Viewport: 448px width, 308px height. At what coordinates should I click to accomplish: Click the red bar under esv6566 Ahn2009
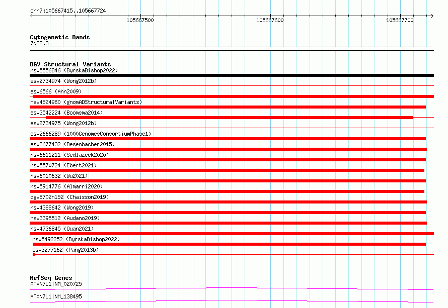(x=233, y=96)
